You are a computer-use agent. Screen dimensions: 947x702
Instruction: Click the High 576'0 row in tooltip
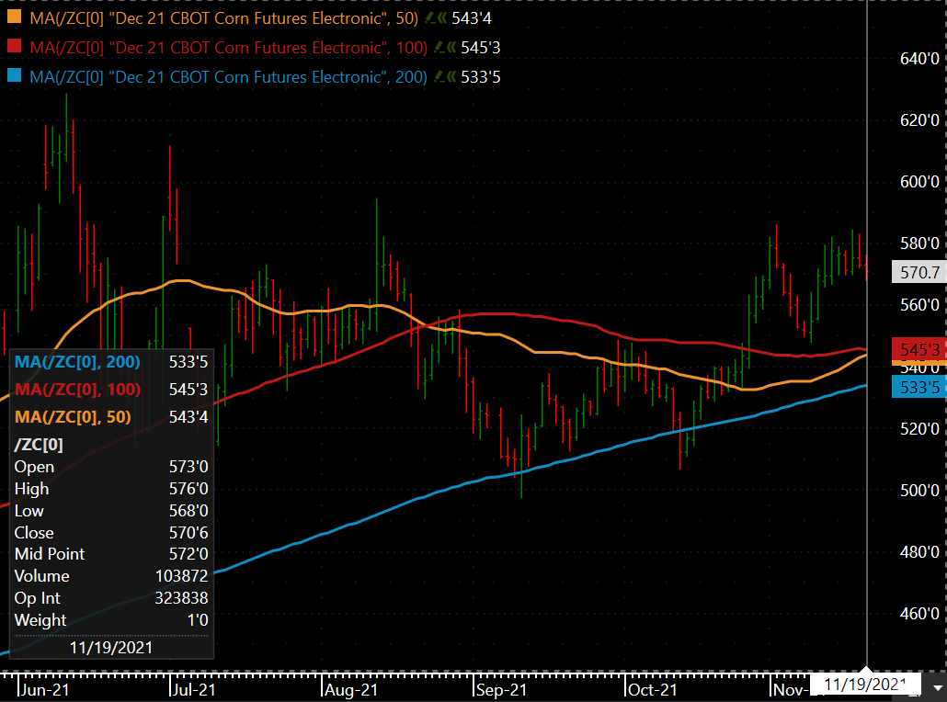tap(111, 488)
